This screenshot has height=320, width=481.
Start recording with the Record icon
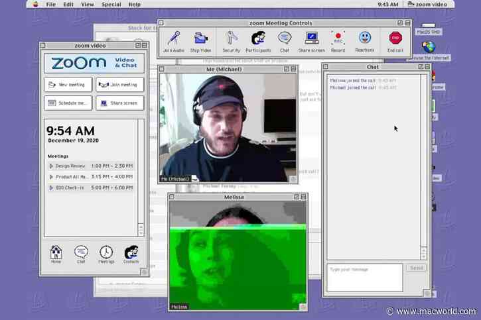(338, 38)
